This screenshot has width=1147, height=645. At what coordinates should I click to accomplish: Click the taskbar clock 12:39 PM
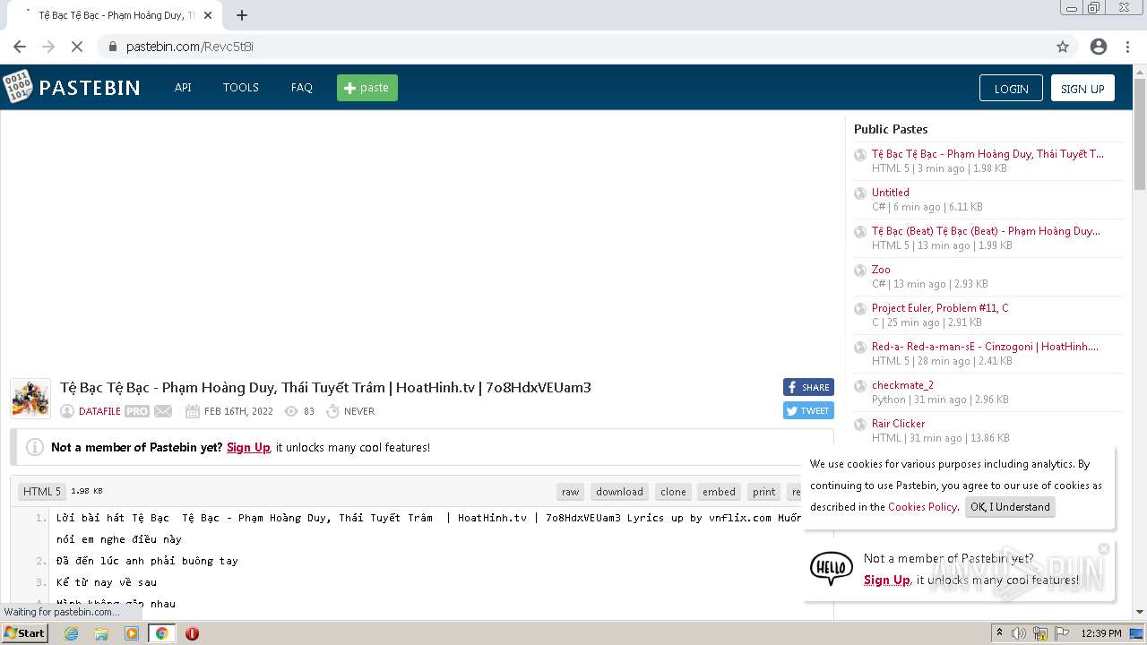1101,633
